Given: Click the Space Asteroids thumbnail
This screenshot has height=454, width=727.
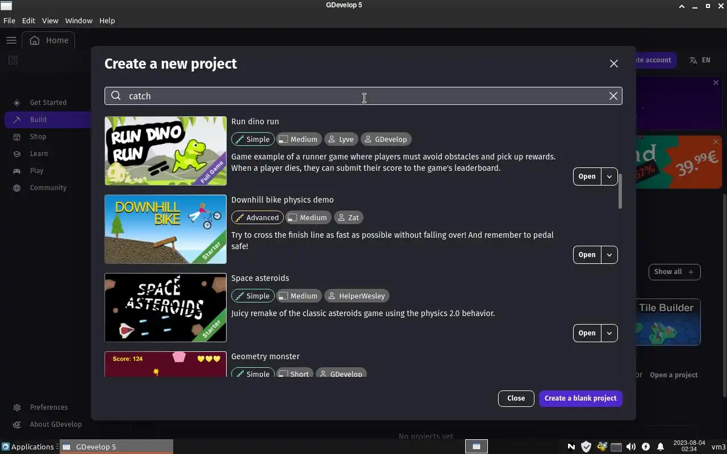Looking at the screenshot, I should (165, 308).
